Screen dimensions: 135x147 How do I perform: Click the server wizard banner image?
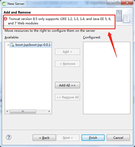pos(123,16)
